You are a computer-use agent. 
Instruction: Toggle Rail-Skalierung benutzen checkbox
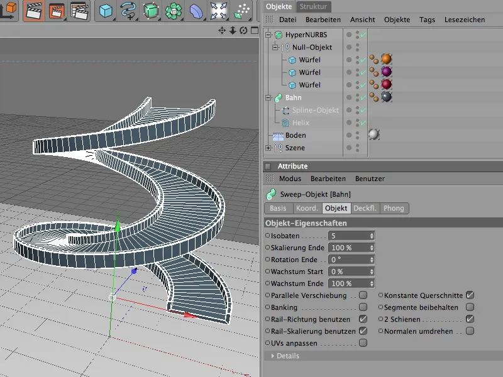[363, 331]
